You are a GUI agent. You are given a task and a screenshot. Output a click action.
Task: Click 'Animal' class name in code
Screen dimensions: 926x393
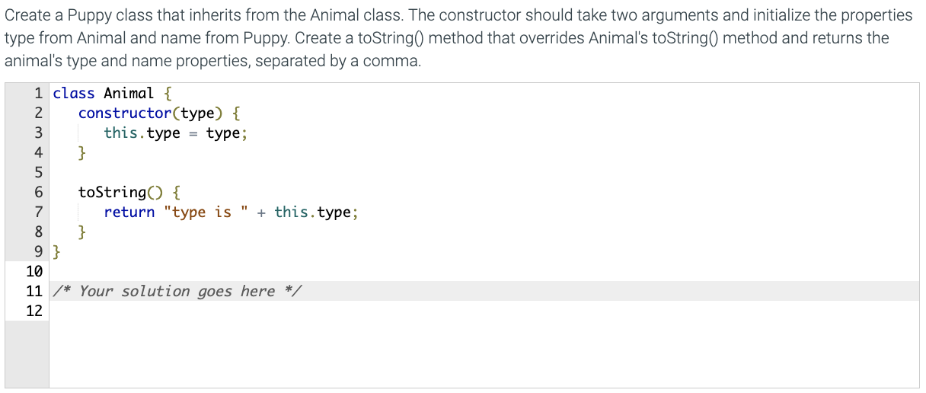pos(129,94)
